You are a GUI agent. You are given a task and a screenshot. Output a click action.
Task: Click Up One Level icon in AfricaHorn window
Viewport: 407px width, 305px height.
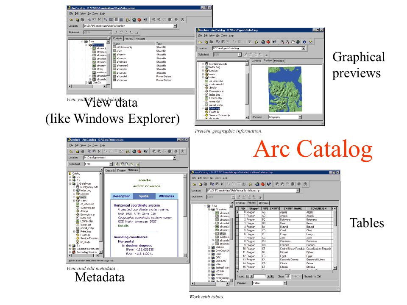[71, 19]
